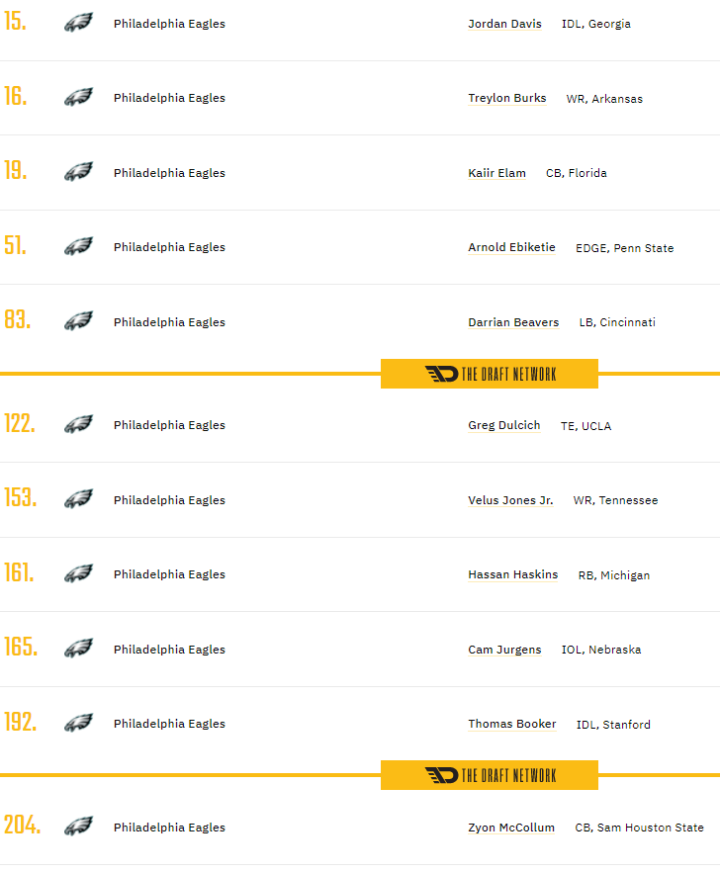This screenshot has height=872, width=720.
Task: Open Treylon Burks player link
Action: coord(506,98)
